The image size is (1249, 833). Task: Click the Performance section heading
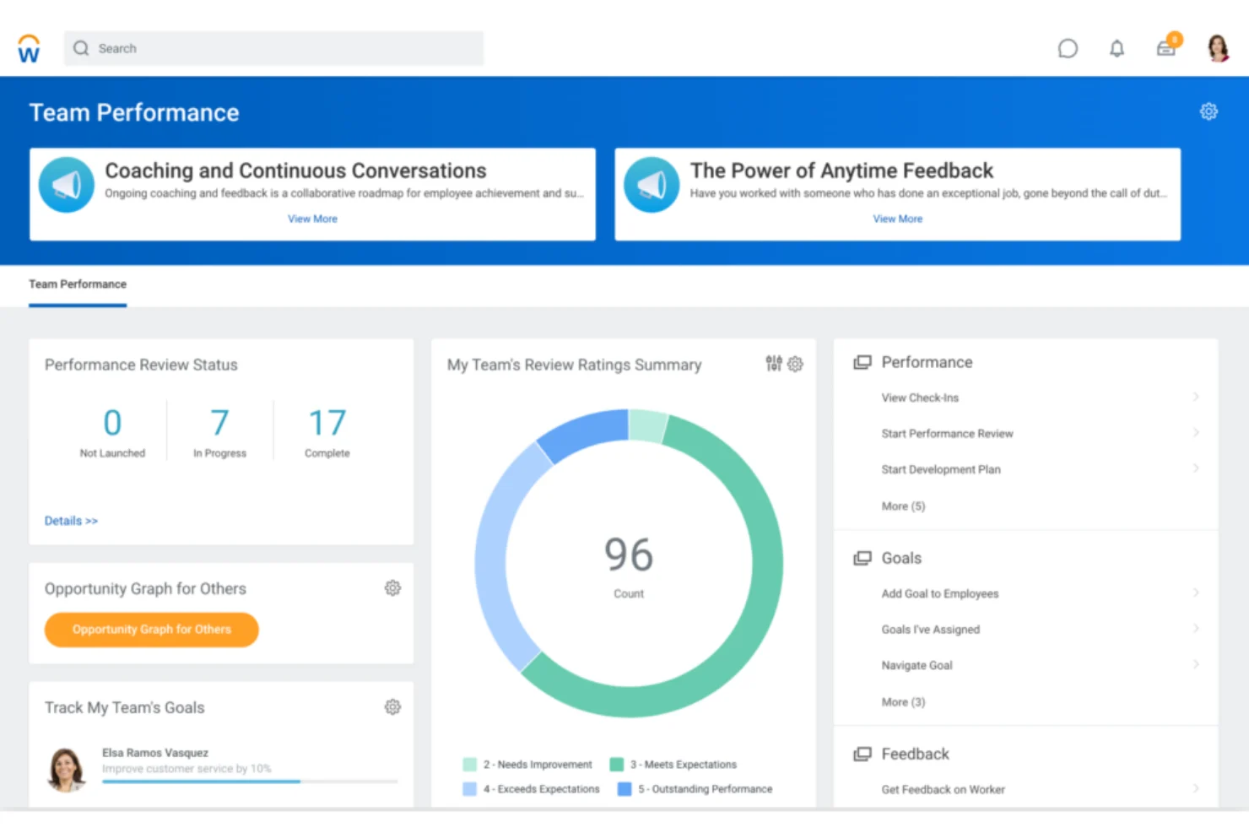click(927, 362)
